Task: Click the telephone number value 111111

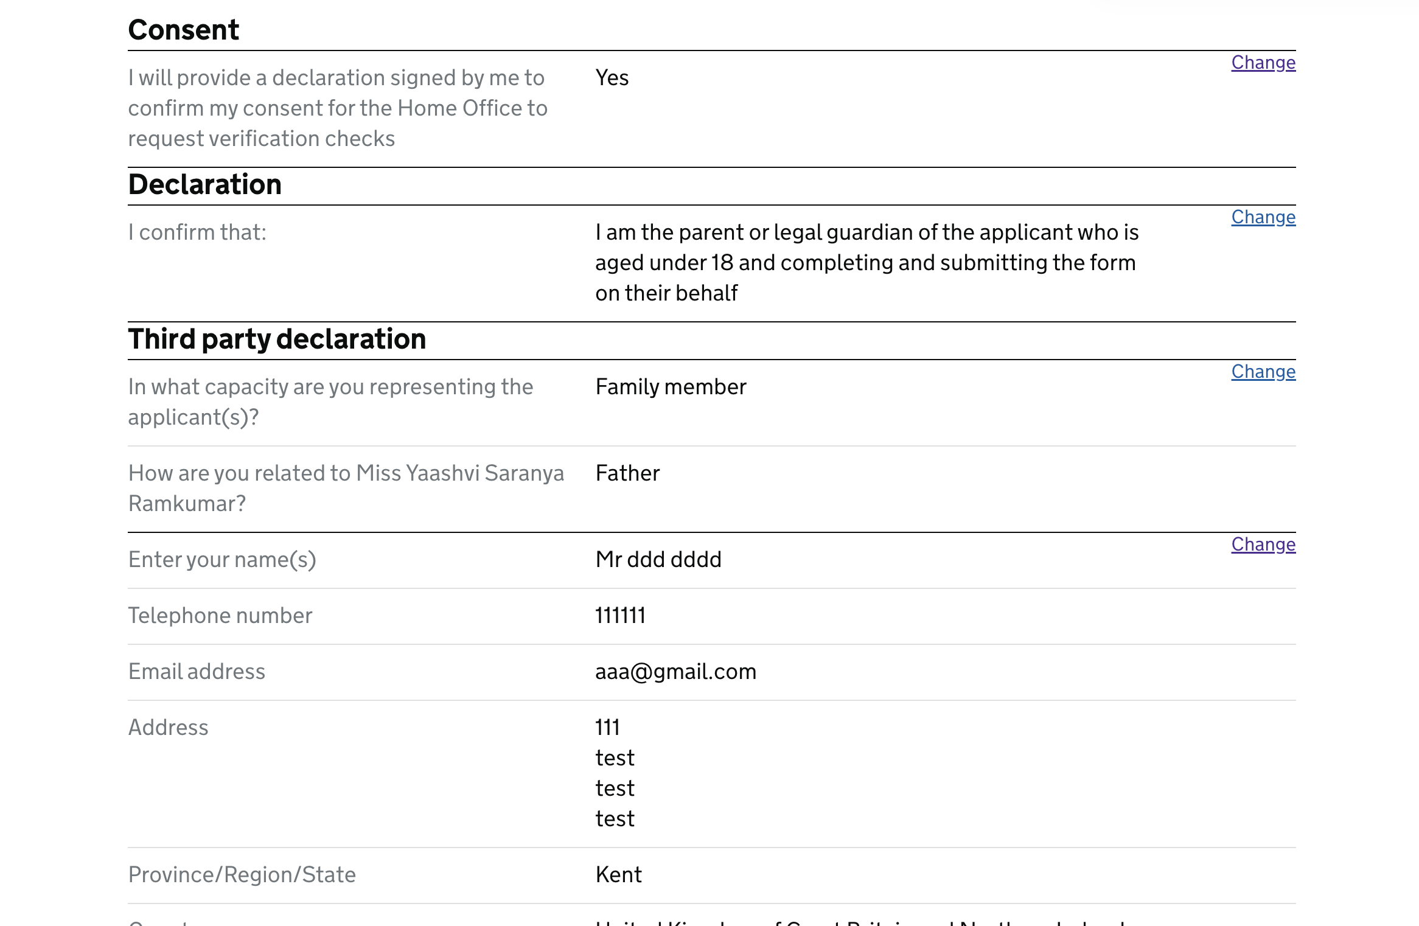Action: [x=620, y=616]
